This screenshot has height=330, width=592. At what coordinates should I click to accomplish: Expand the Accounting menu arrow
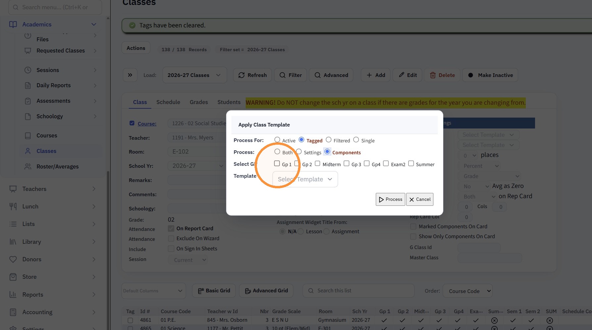coord(94,312)
